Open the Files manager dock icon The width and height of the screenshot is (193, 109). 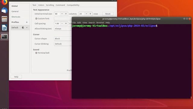[x=5, y=19]
